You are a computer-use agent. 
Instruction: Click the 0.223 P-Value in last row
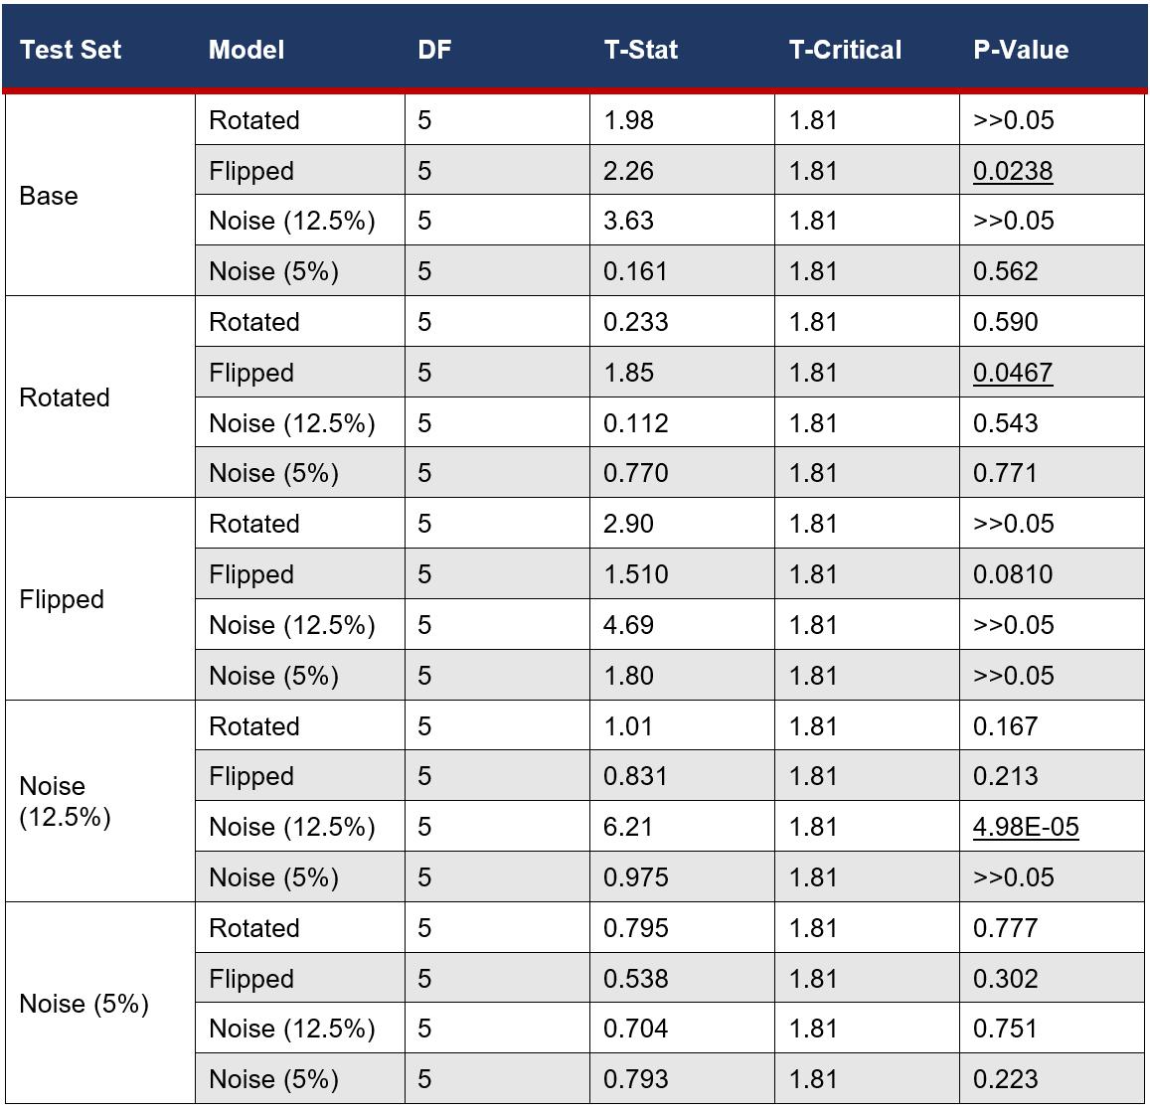tap(1005, 1078)
